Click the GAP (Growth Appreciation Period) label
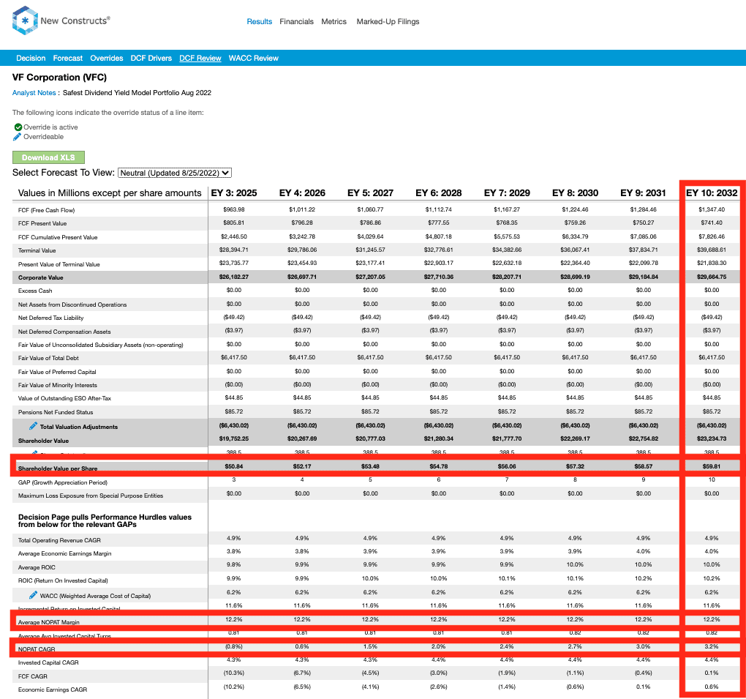Screen dimensions: 746x699 point(63,482)
